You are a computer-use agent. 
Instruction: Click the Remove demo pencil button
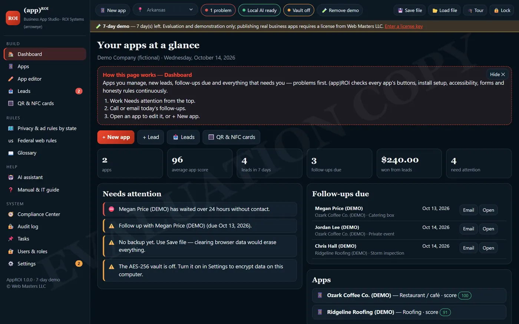340,10
